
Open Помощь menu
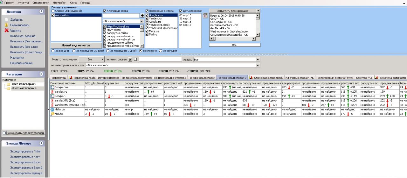click(x=85, y=3)
